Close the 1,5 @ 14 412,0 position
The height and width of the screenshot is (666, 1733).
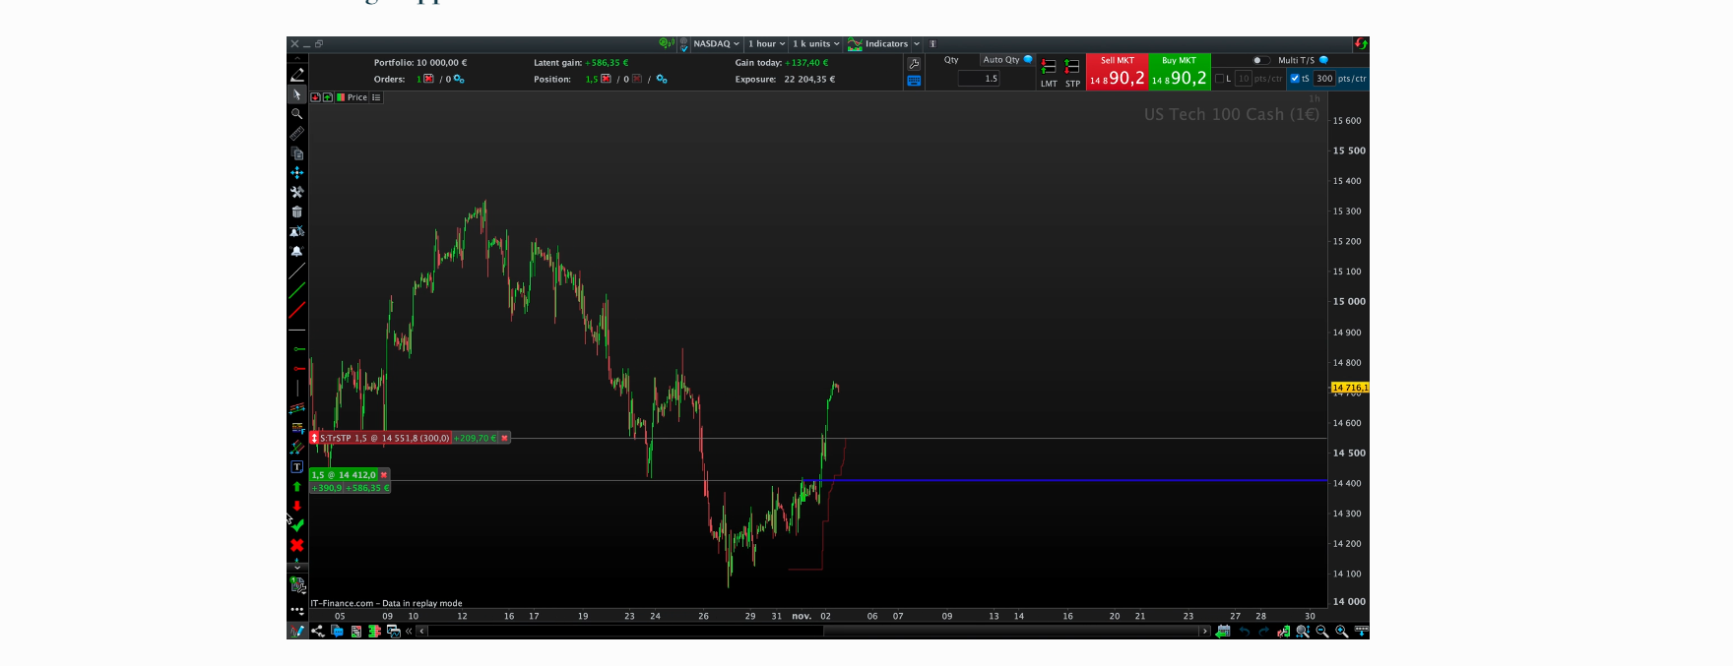(384, 475)
